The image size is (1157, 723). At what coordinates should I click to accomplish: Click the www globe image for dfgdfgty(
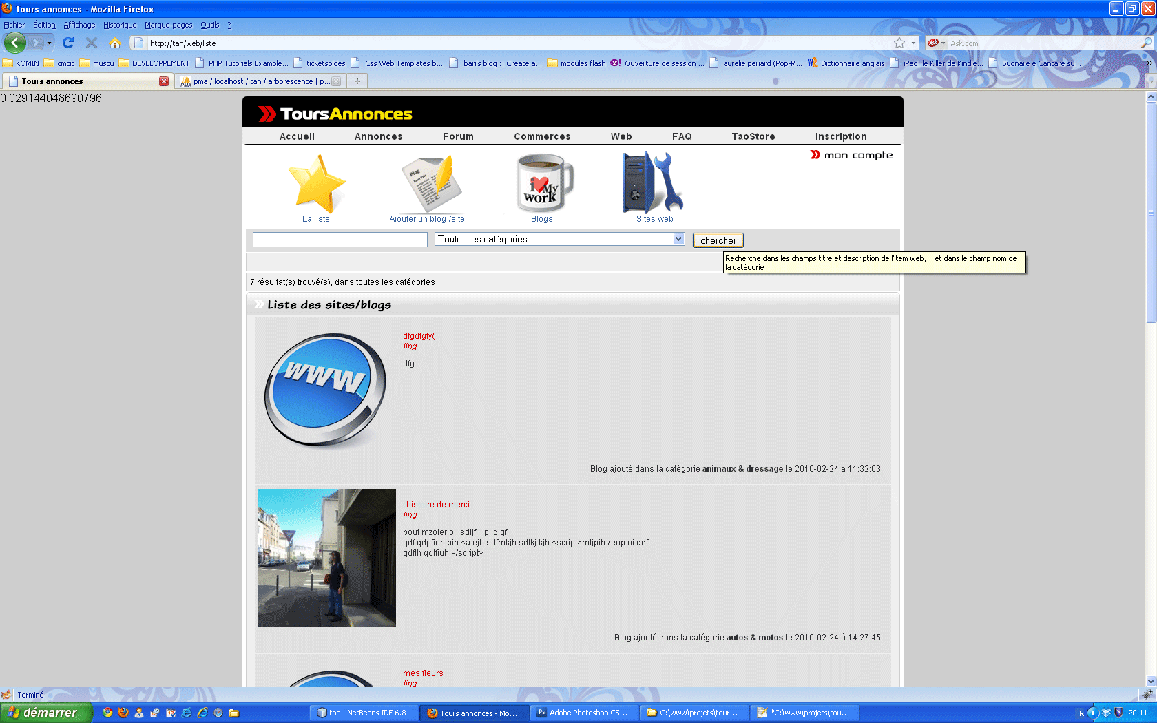tap(325, 390)
